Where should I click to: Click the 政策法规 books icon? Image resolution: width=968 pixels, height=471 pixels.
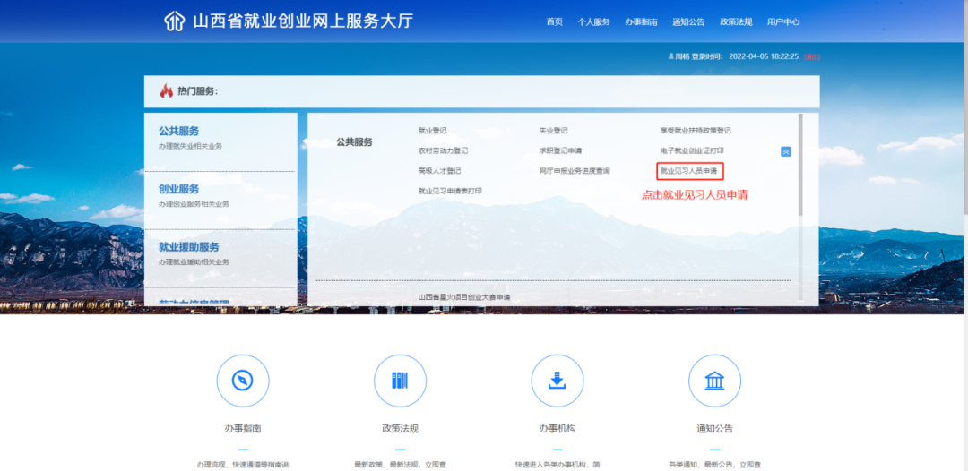click(x=400, y=381)
